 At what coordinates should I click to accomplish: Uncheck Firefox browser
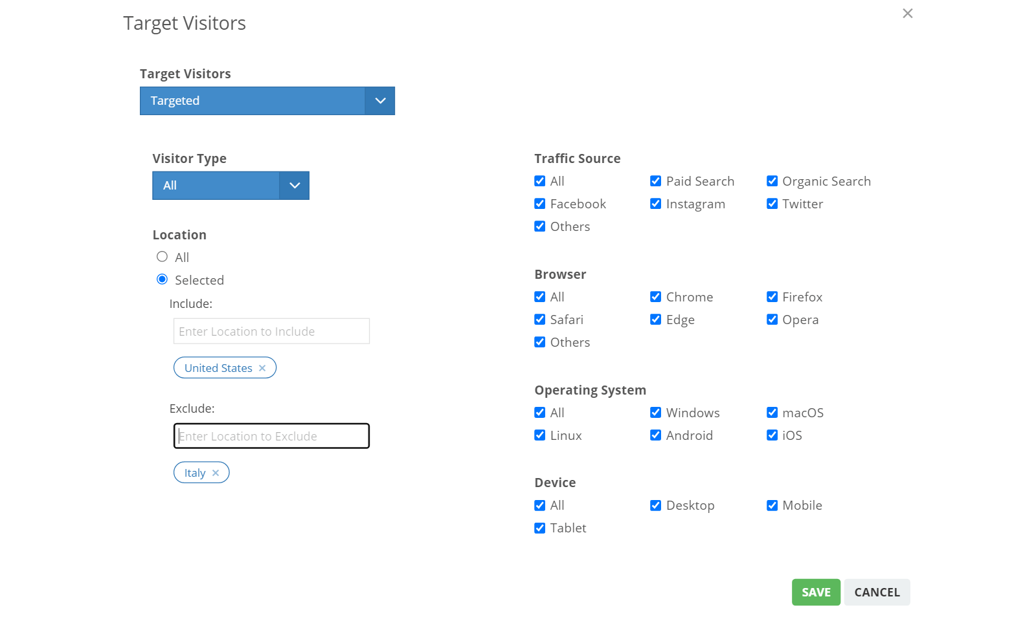(x=772, y=297)
